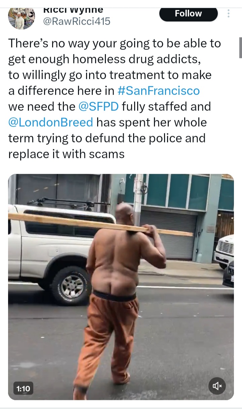The height and width of the screenshot is (411, 242).
Task: Play the video of the shirtless man
Action: 121,287
